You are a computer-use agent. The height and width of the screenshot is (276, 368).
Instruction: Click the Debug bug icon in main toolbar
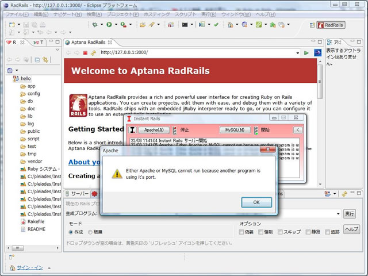pyautogui.click(x=95, y=25)
